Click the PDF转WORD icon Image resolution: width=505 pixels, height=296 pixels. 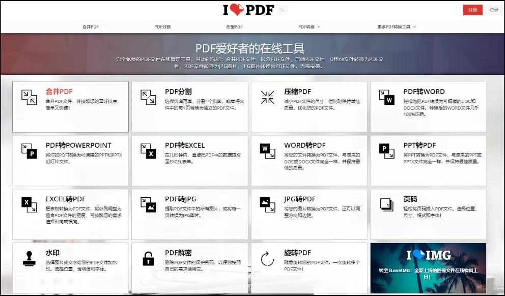(x=386, y=97)
